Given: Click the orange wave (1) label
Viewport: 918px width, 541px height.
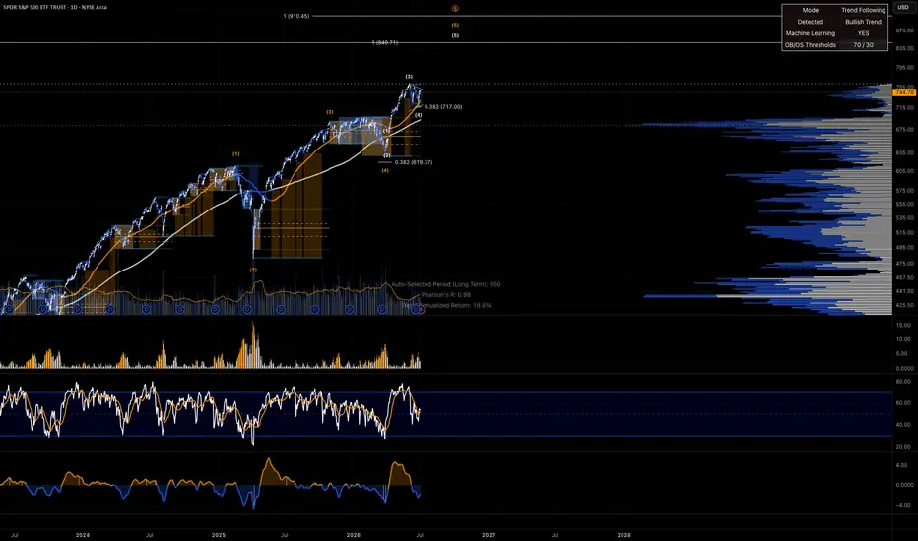Looking at the screenshot, I should pyautogui.click(x=236, y=153).
